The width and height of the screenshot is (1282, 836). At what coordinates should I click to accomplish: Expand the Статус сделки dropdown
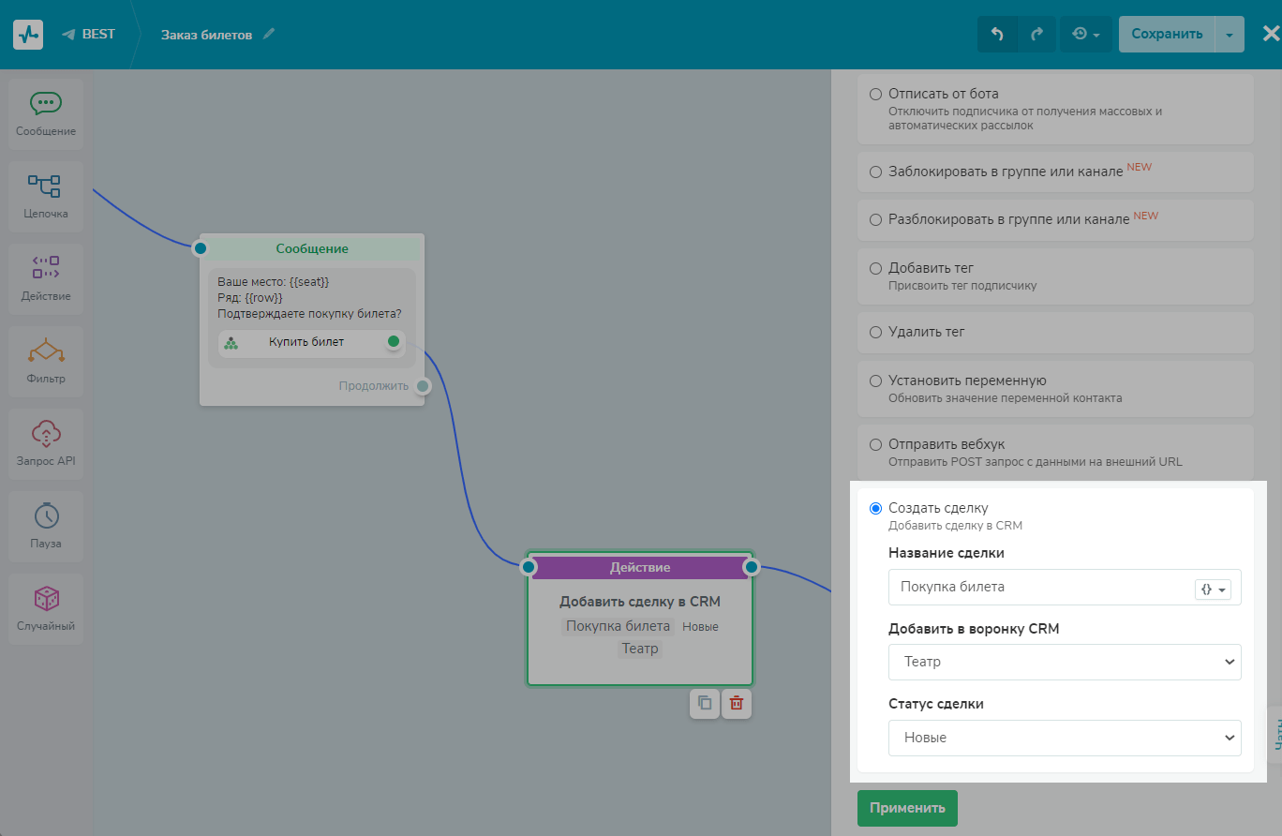(x=1064, y=738)
